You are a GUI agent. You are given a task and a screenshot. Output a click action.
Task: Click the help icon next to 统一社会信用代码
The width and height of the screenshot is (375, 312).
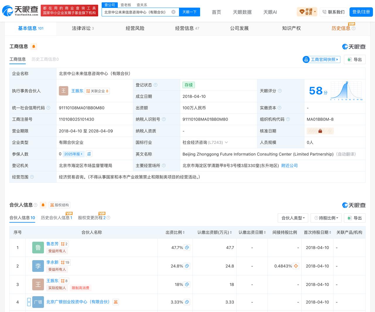pos(48,108)
